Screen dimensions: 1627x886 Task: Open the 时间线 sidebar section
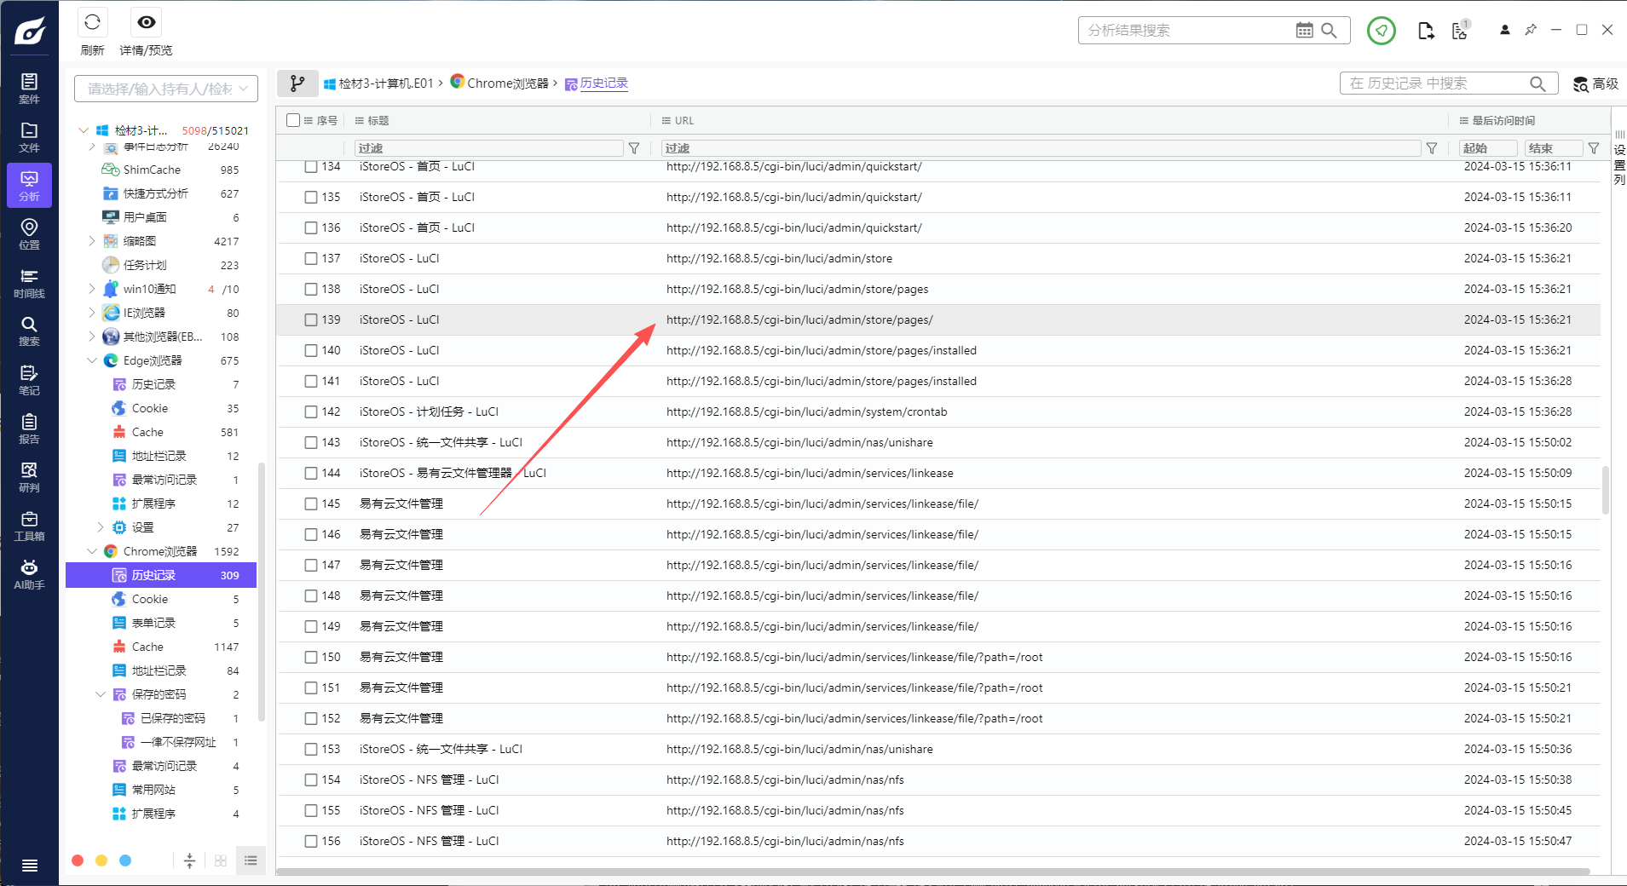click(x=29, y=282)
